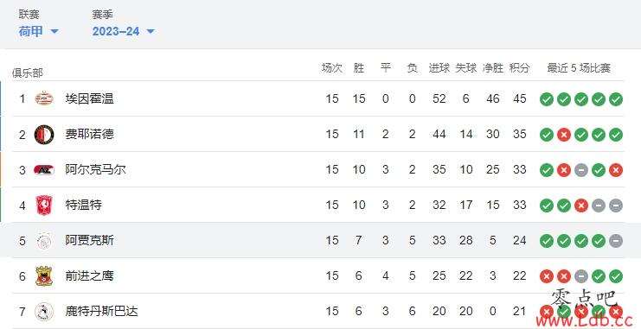This screenshot has width=641, height=329.
Task: Open the season (赛季) dropdown showing 2023–24
Action: [x=123, y=31]
